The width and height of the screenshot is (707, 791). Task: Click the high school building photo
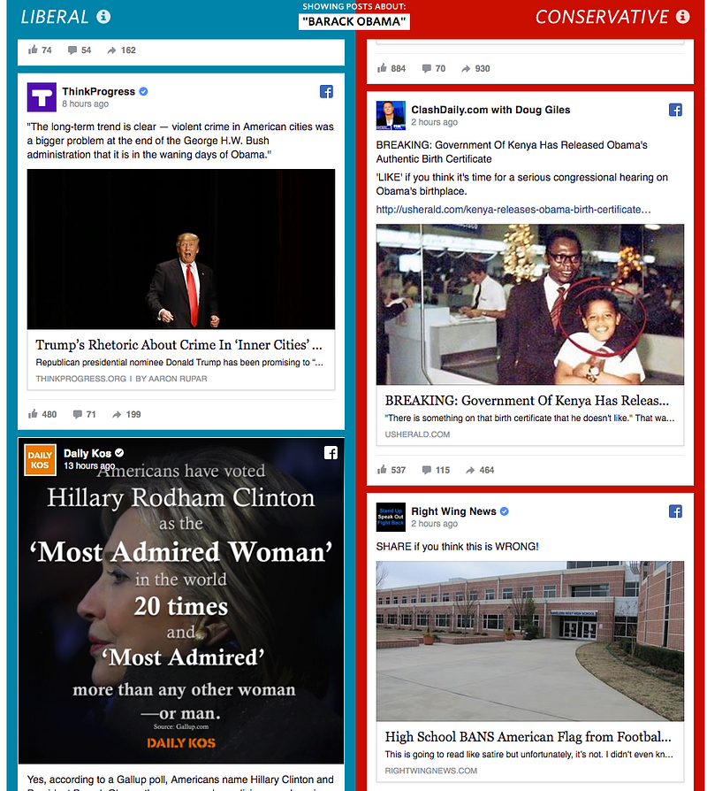(x=530, y=641)
